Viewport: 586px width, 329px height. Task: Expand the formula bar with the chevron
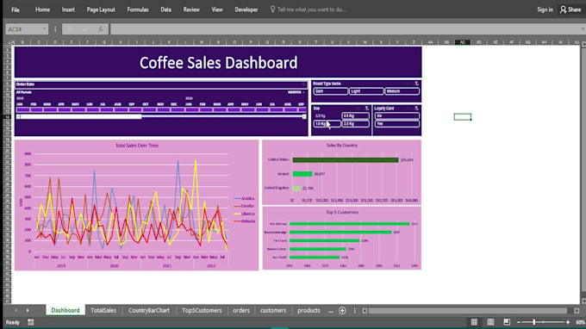point(583,29)
